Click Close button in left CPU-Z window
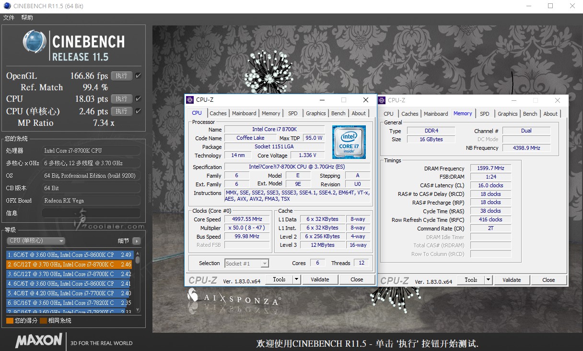The image size is (583, 351). [357, 279]
